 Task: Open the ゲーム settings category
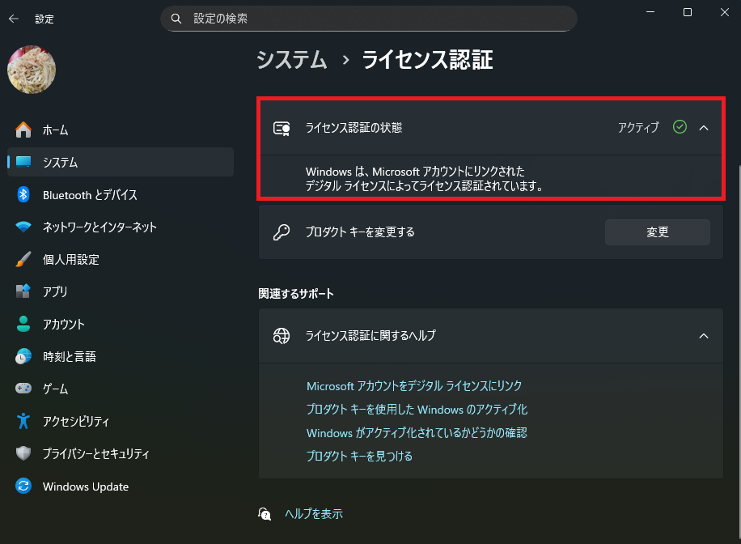55,389
